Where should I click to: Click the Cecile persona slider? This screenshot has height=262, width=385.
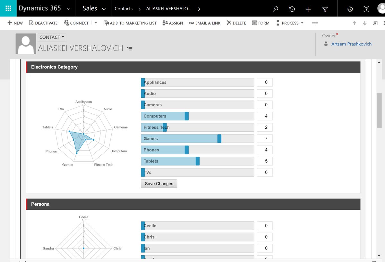click(197, 226)
